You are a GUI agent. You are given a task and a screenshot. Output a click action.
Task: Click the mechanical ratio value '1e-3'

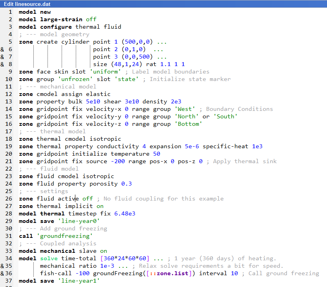(107, 266)
